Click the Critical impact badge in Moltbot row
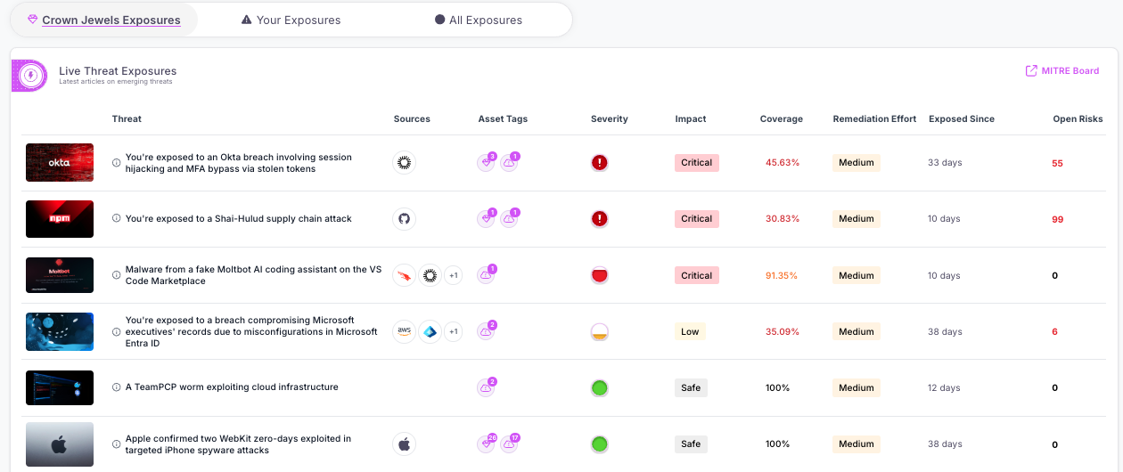The image size is (1123, 472). (696, 275)
